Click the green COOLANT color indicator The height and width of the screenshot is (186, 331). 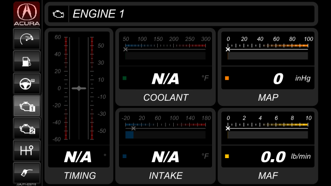(125, 78)
